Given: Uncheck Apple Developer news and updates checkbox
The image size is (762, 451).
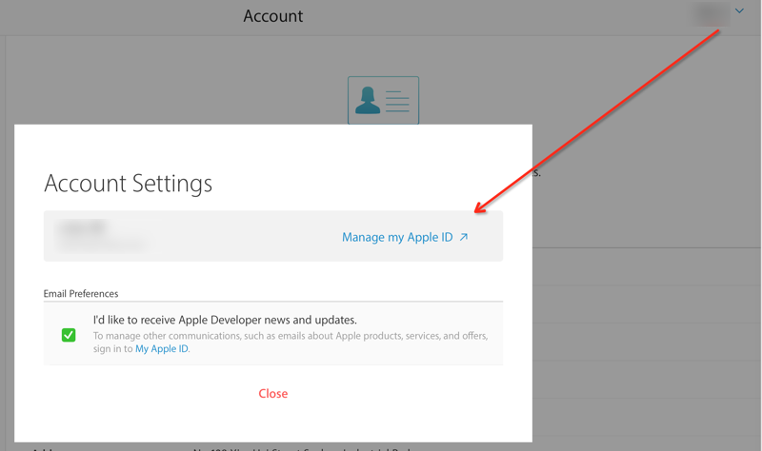Looking at the screenshot, I should (x=69, y=335).
